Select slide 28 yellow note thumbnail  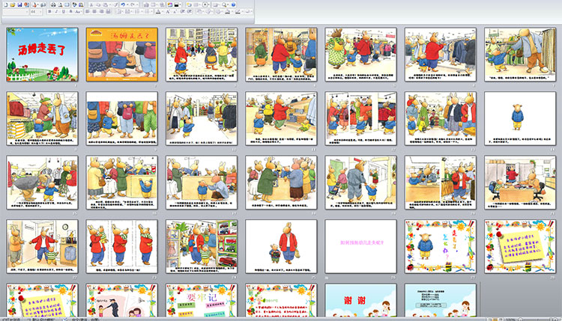point(520,247)
